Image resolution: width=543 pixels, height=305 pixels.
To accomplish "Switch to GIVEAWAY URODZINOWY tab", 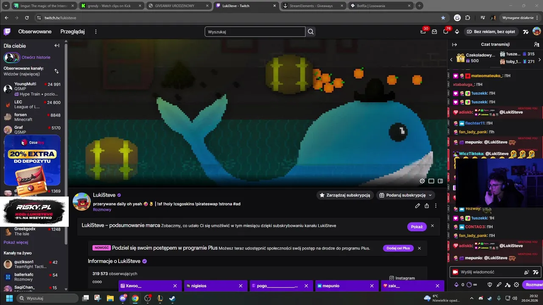I will (178, 6).
